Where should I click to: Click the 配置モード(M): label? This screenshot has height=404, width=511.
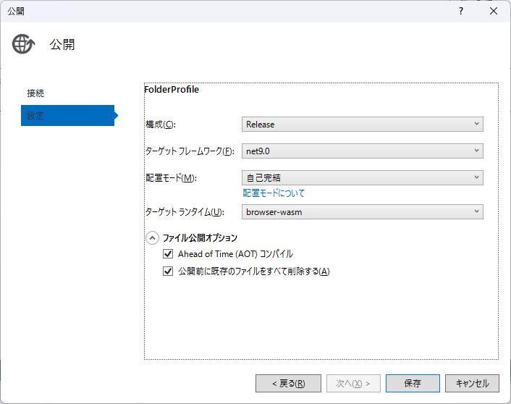[171, 177]
